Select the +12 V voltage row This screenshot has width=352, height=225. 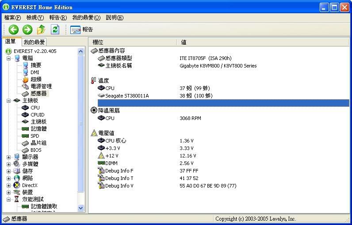(223, 156)
